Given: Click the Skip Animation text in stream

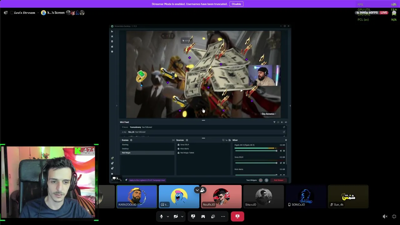Looking at the screenshot, I should click(268, 114).
